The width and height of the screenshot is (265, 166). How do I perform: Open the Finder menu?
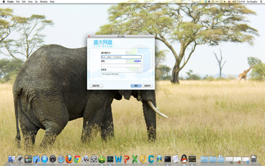click(11, 2)
